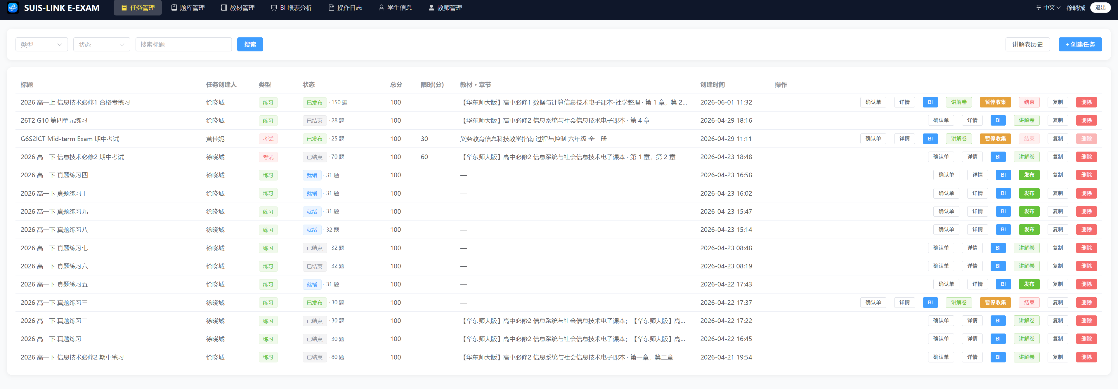This screenshot has height=389, width=1118.
Task: Open BI for 合格考练习 row
Action: [x=930, y=102]
